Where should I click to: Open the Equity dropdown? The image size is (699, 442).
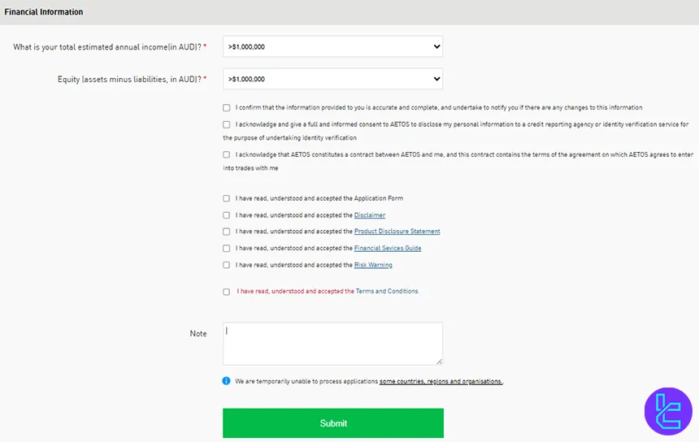click(x=332, y=79)
